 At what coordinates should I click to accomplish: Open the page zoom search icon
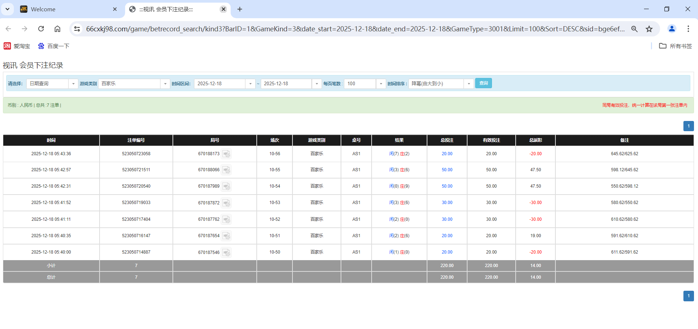coord(634,29)
